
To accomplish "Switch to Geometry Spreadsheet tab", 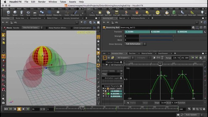I will coord(71,18).
